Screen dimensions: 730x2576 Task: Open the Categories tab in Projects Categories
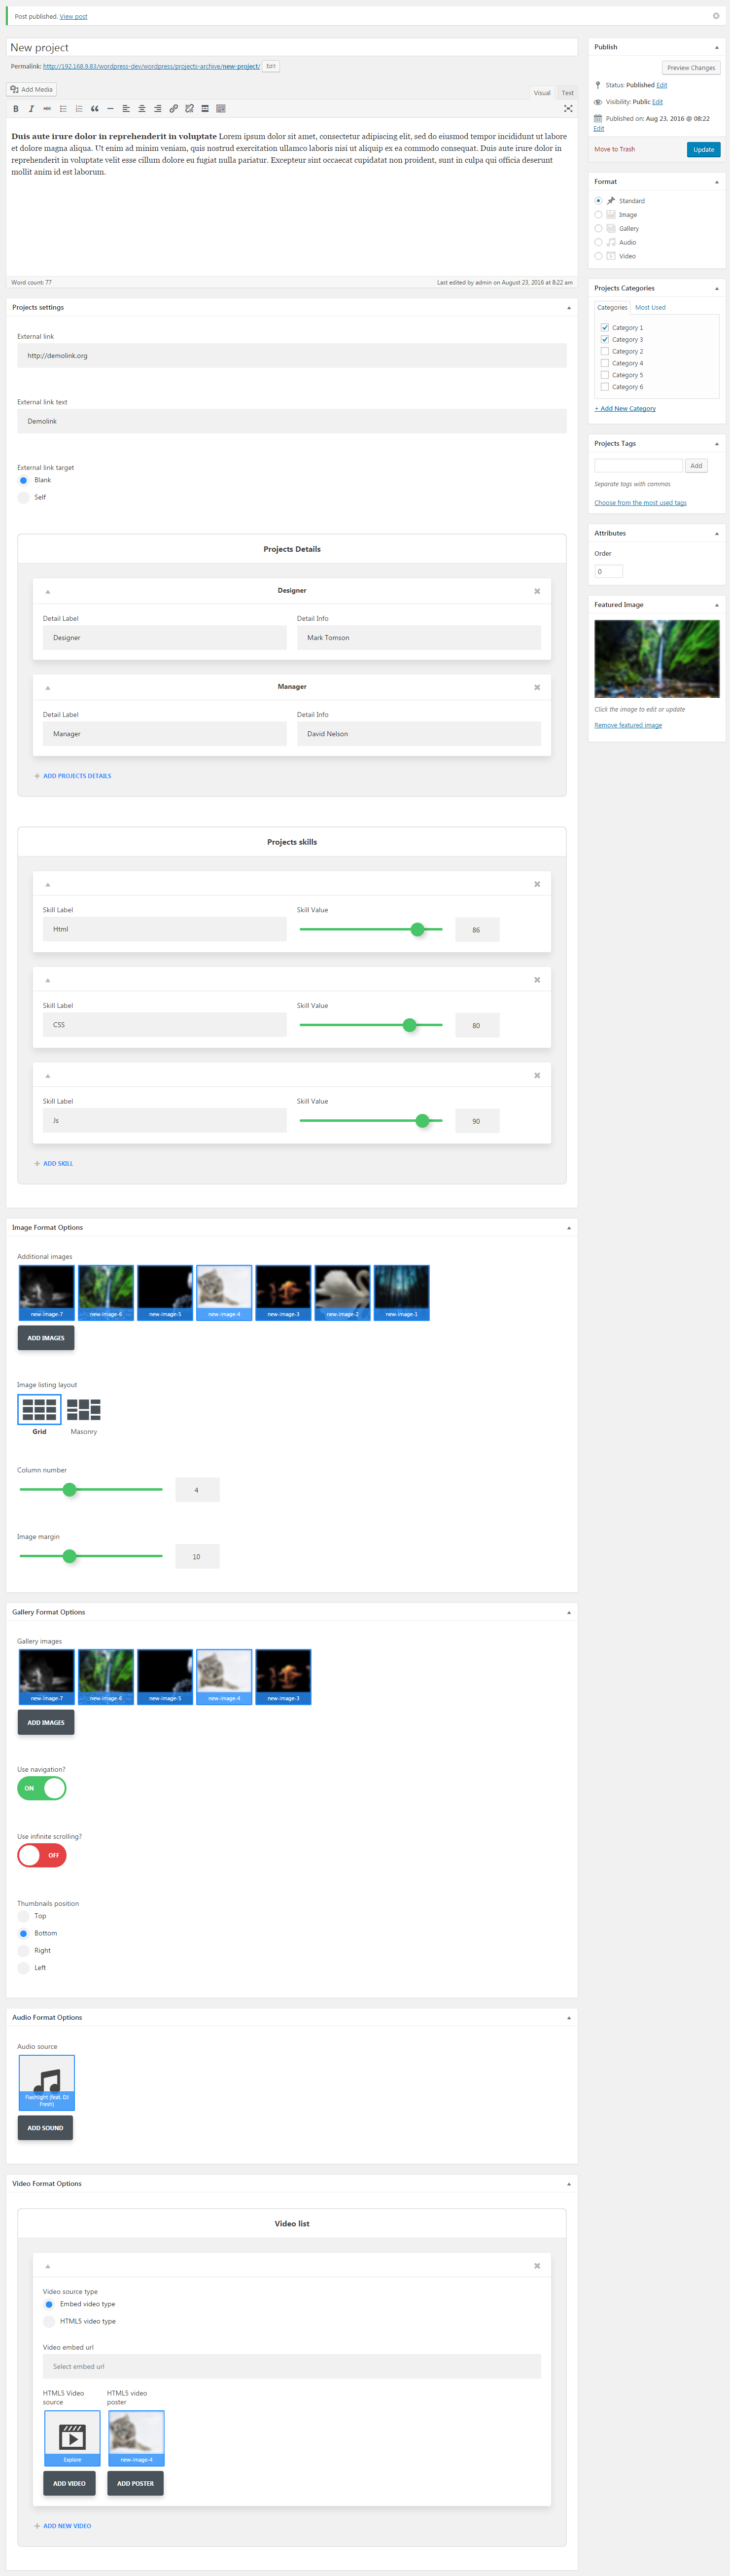[612, 308]
